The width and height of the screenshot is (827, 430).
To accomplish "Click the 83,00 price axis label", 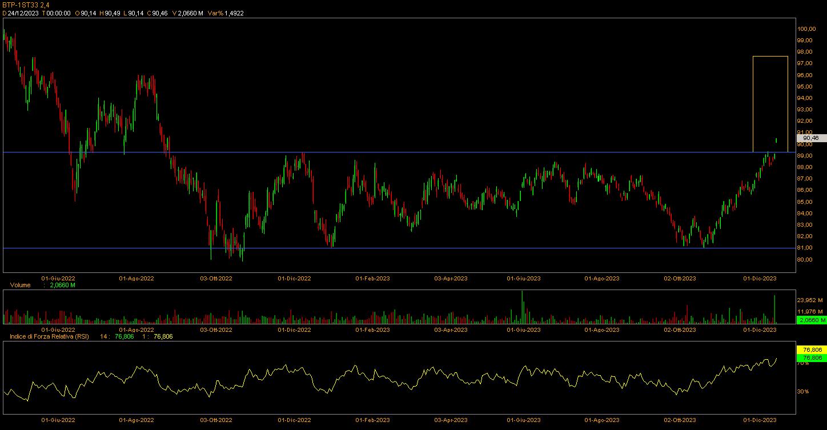I will (x=805, y=225).
